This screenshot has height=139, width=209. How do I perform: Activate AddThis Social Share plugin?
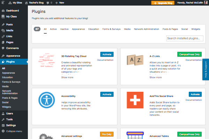point(195,94)
